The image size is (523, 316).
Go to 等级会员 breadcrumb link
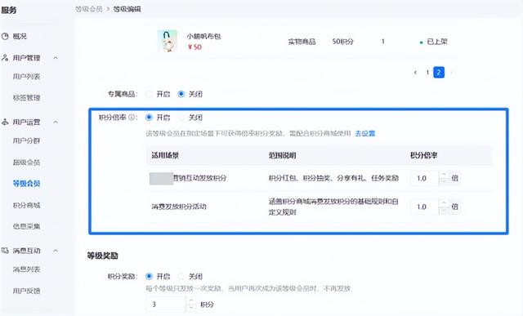(89, 9)
